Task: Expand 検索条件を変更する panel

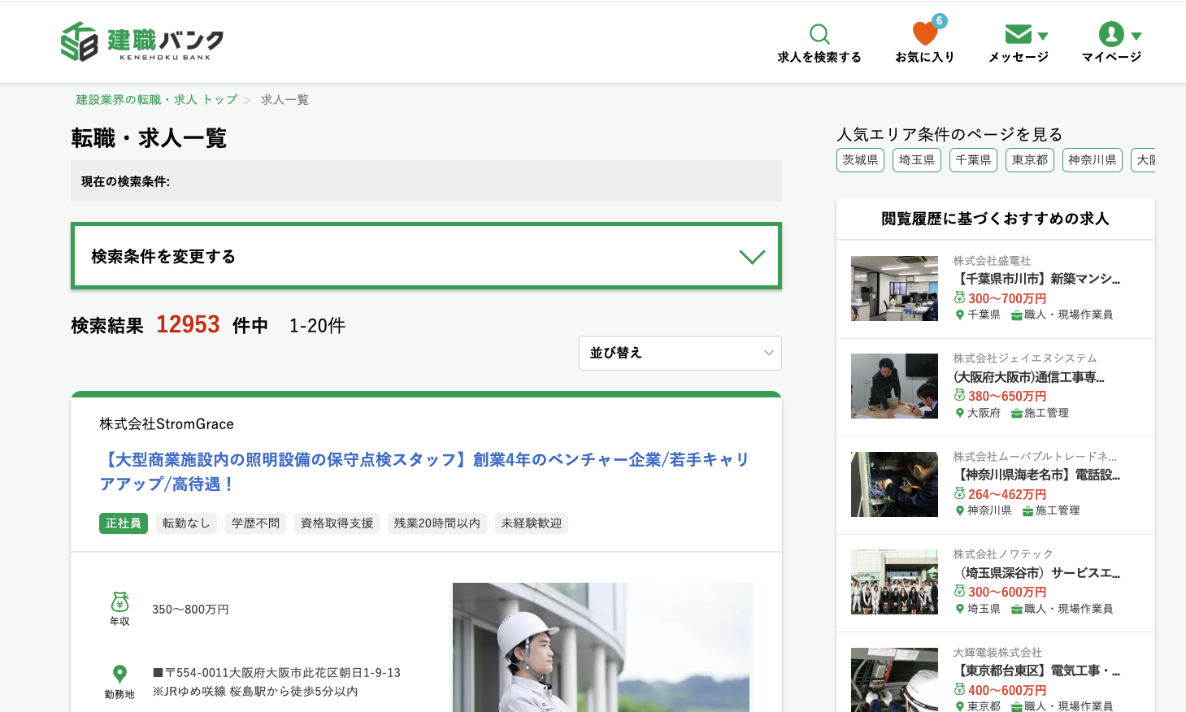Action: click(426, 256)
